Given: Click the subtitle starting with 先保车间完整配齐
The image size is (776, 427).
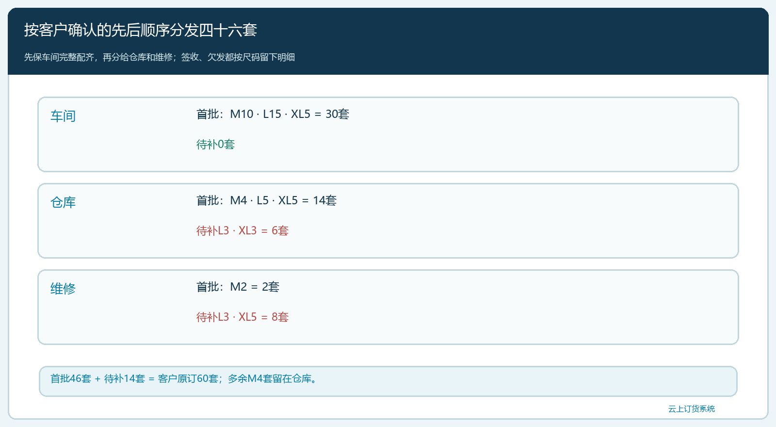Looking at the screenshot, I should 160,57.
